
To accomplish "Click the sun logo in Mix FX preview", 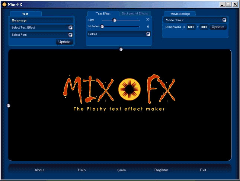I will tap(129, 89).
